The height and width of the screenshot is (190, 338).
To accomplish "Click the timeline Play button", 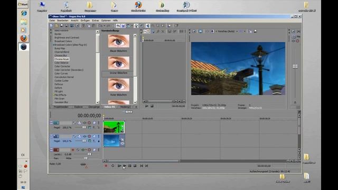I will coord(125,166).
